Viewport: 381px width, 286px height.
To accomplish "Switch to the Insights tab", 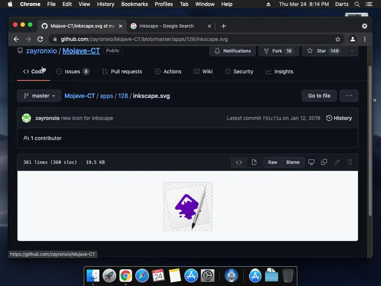I will tap(279, 71).
